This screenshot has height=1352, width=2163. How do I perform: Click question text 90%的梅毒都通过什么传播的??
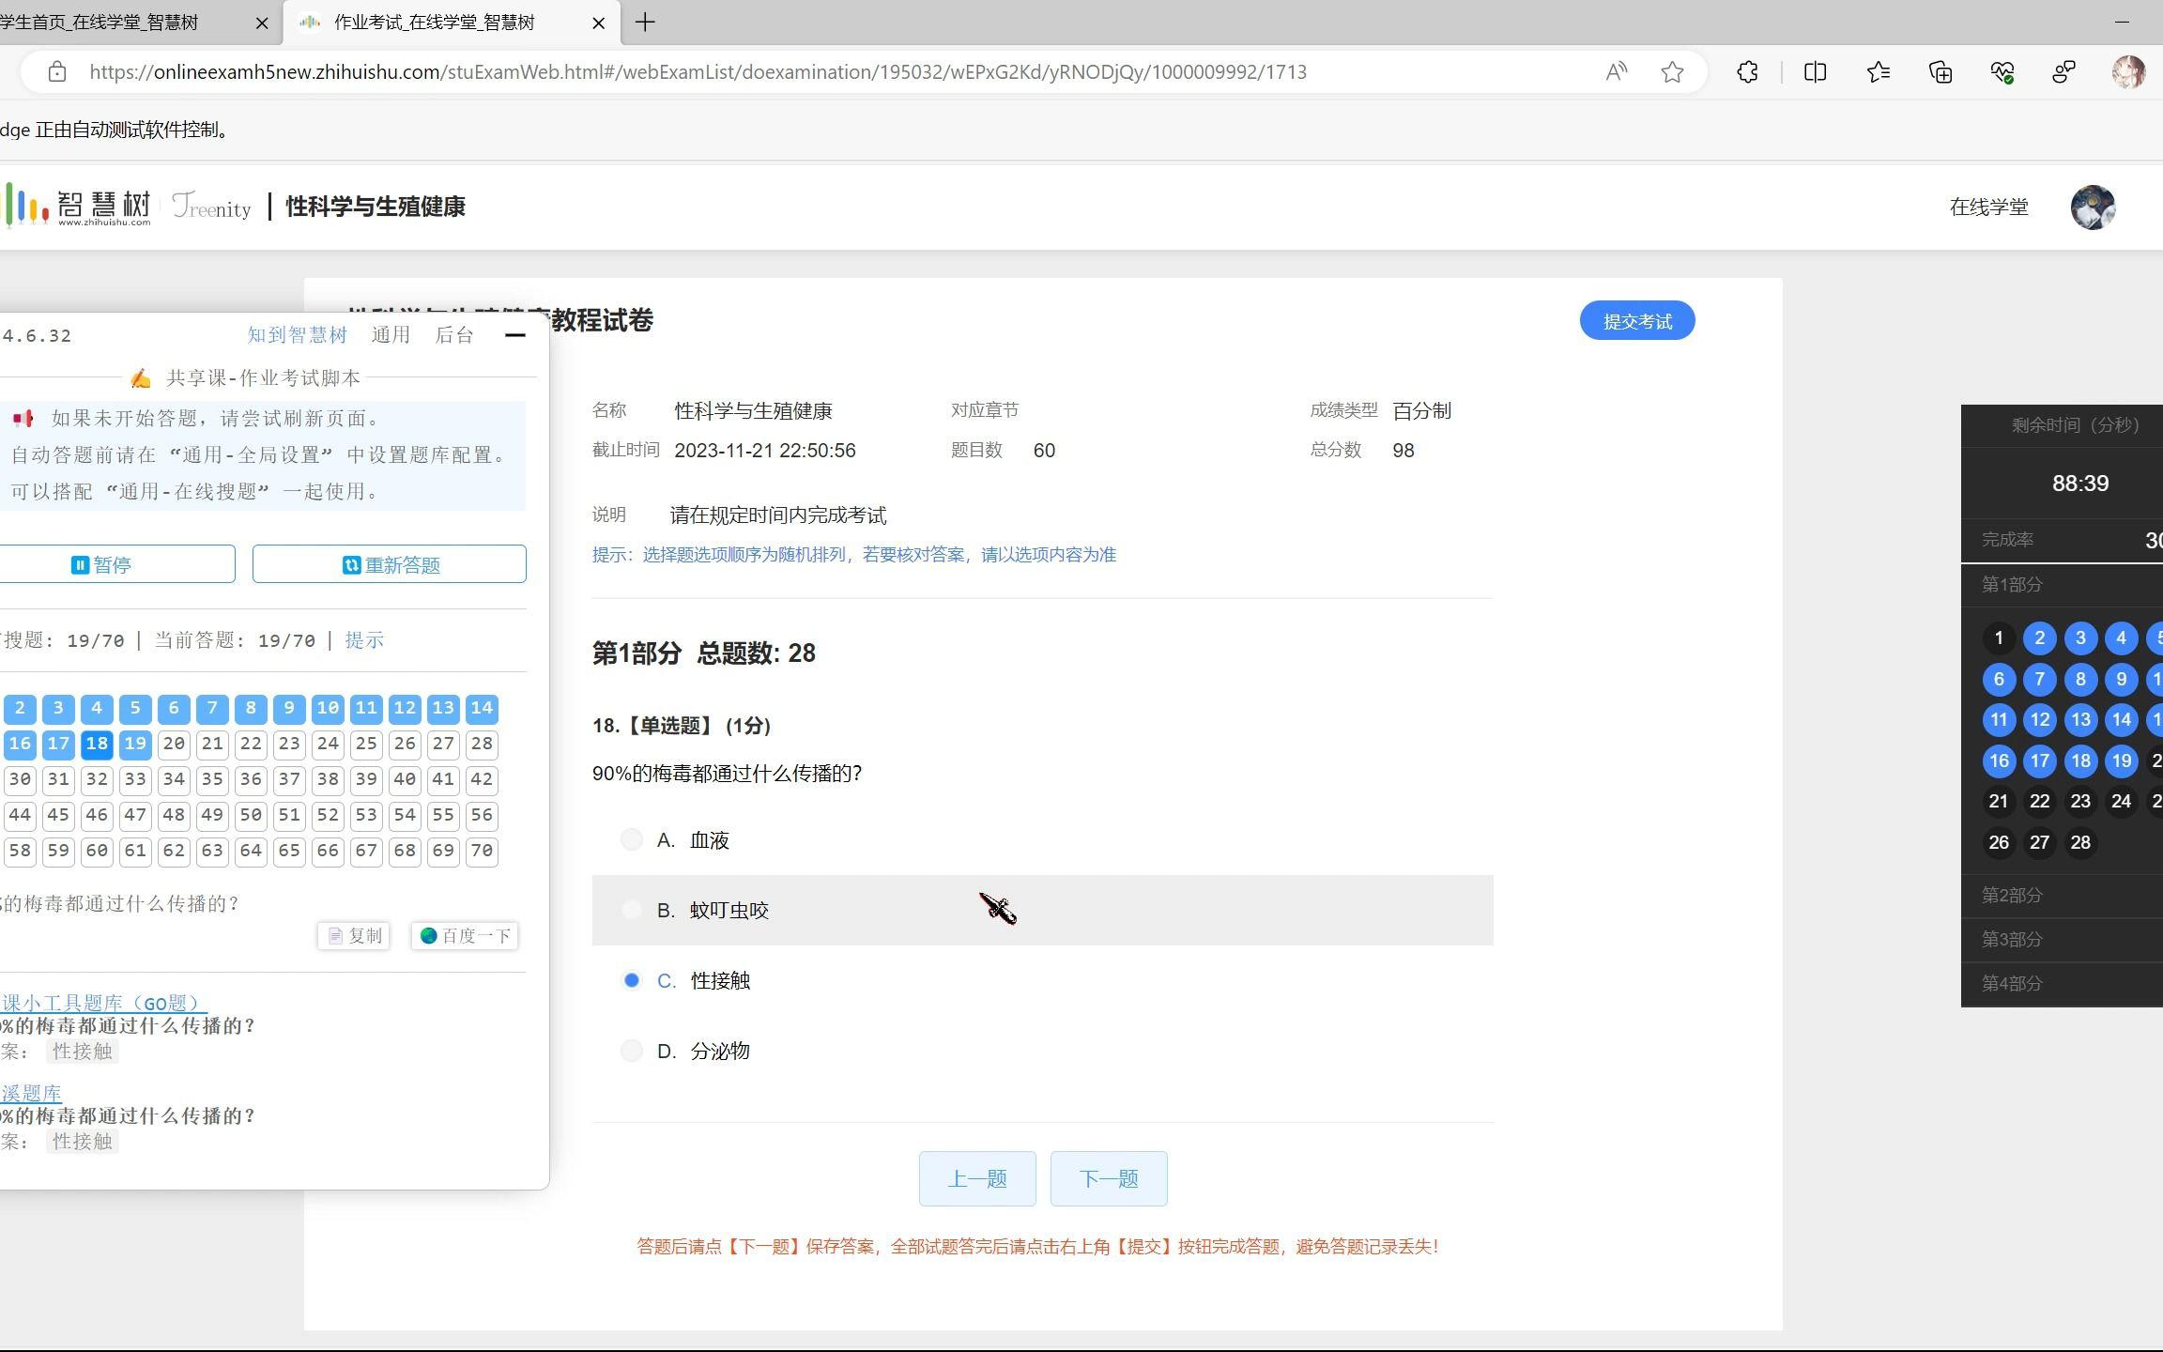click(727, 774)
